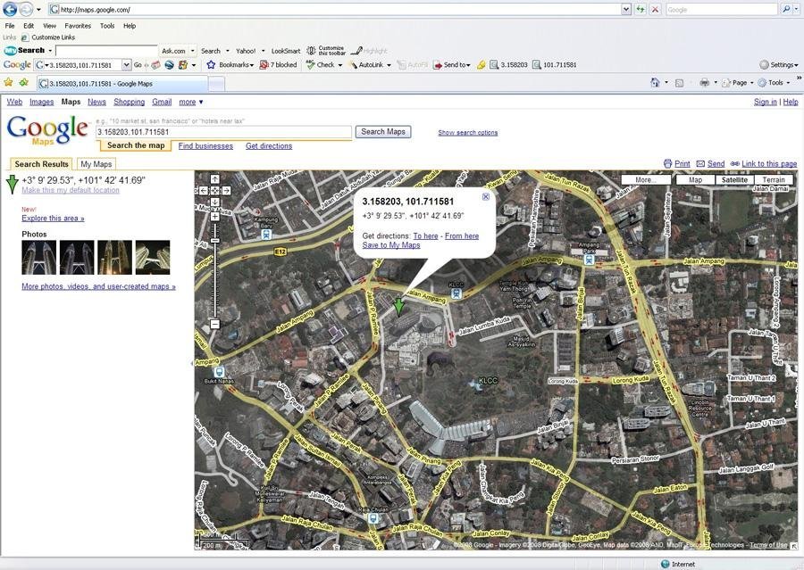Screen dimensions: 804x570
Task: Open the More... map layers dropdown
Action: point(646,180)
